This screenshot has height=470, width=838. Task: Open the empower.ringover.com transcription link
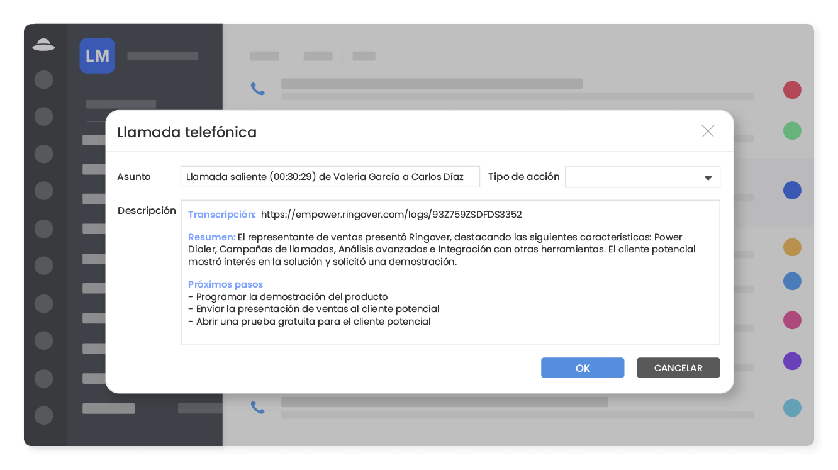point(391,215)
